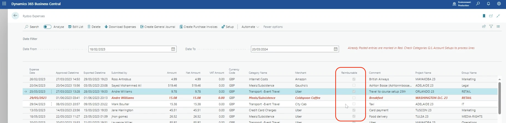Click Download Expenses
The width and height of the screenshot is (506, 123).
click(x=120, y=27)
